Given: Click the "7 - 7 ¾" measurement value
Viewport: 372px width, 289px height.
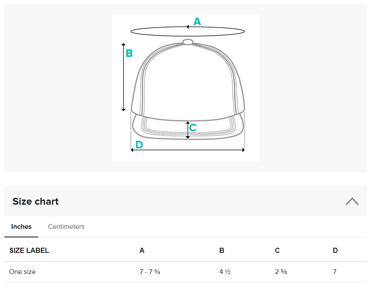Looking at the screenshot, I should pyautogui.click(x=150, y=272).
